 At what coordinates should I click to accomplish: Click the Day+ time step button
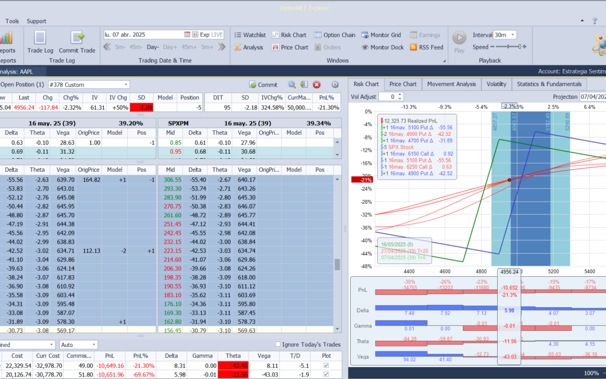pos(170,47)
